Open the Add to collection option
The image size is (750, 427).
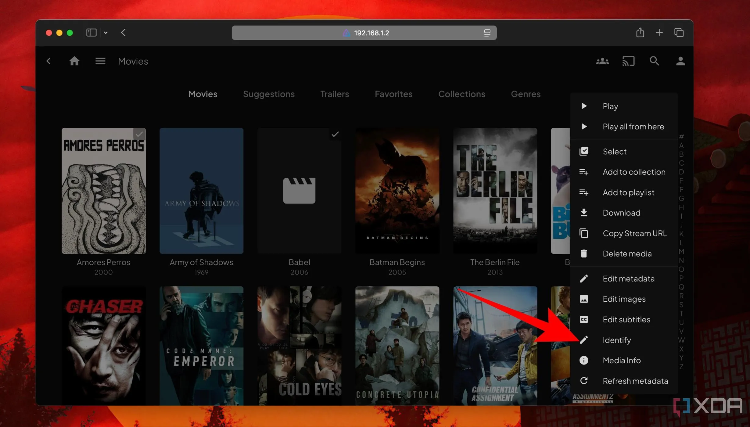(633, 172)
